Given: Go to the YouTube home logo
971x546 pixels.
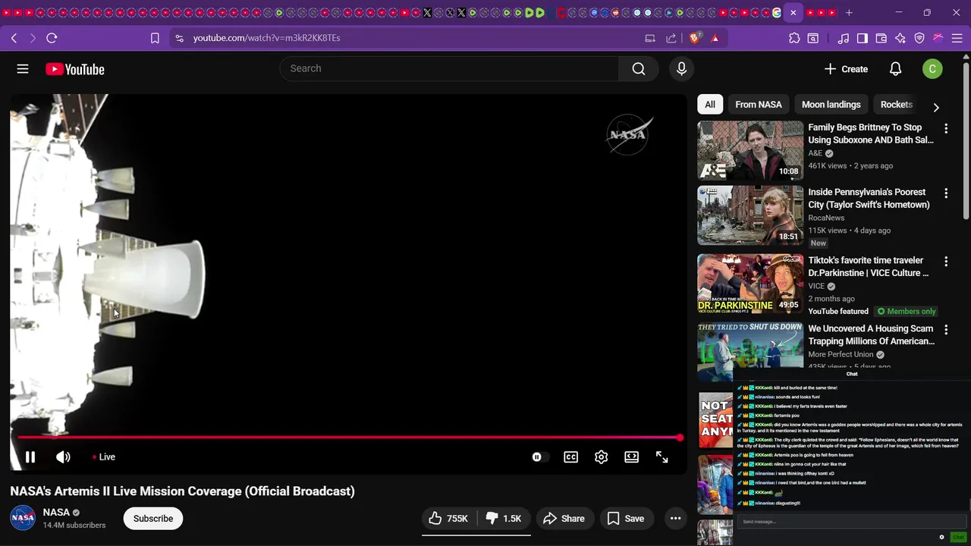Looking at the screenshot, I should pyautogui.click(x=74, y=70).
